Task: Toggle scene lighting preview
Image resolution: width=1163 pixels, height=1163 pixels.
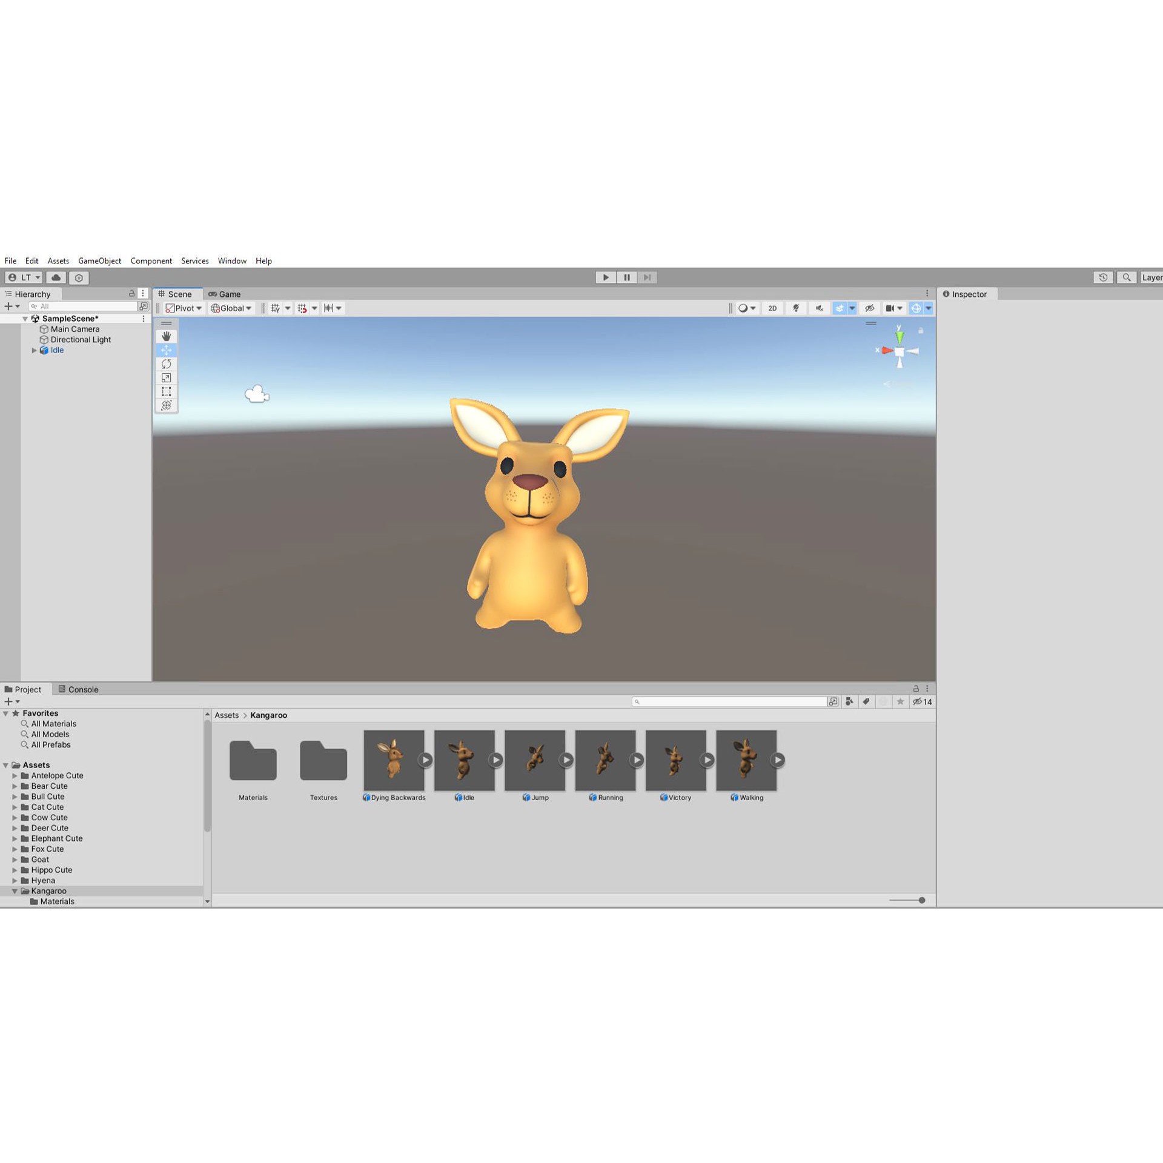Action: click(795, 308)
